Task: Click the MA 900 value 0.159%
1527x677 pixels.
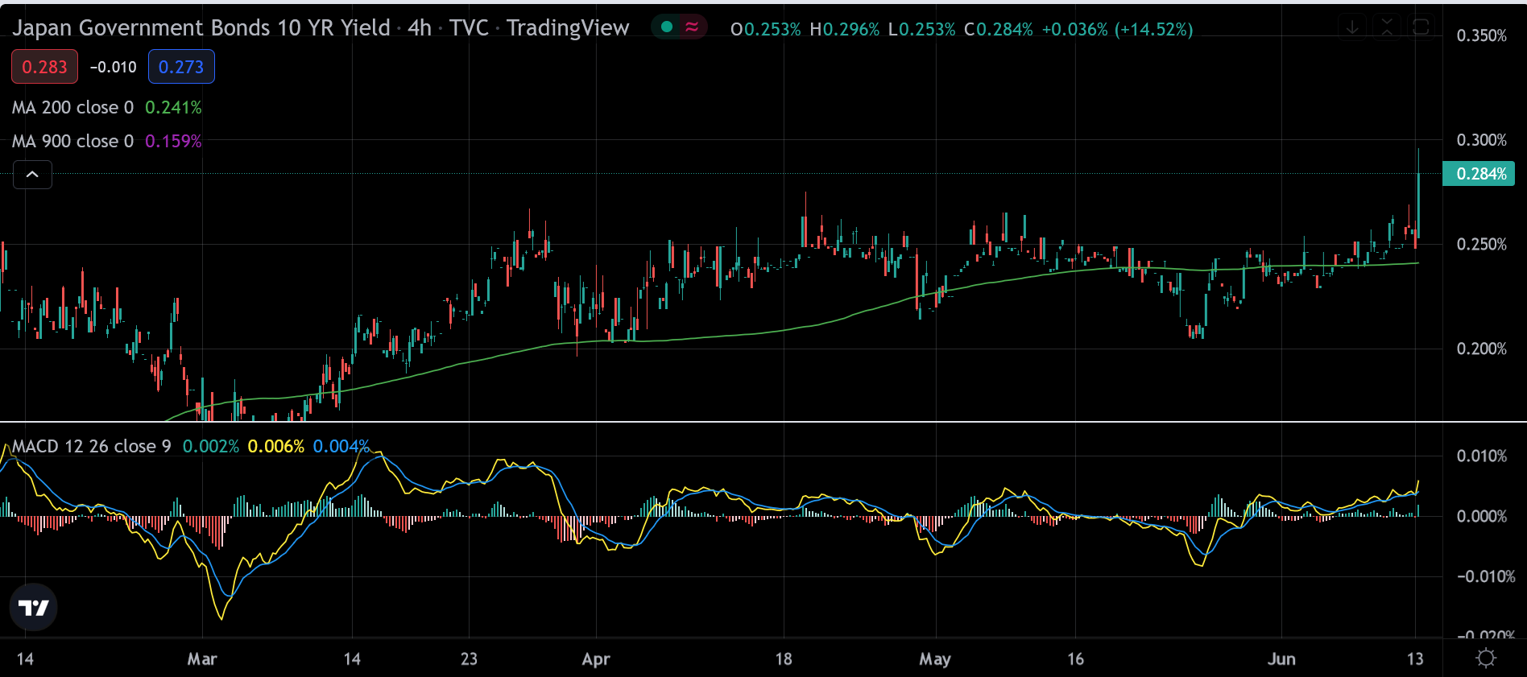Action: pos(173,141)
